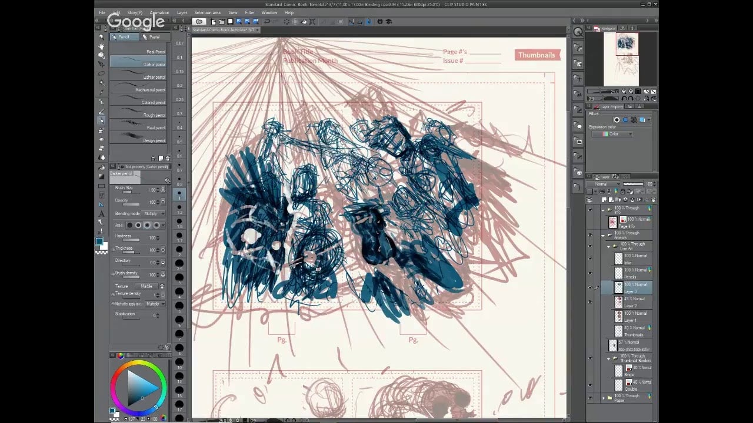Select the Text tool
Screen dimensions: 753x423
pos(102,213)
